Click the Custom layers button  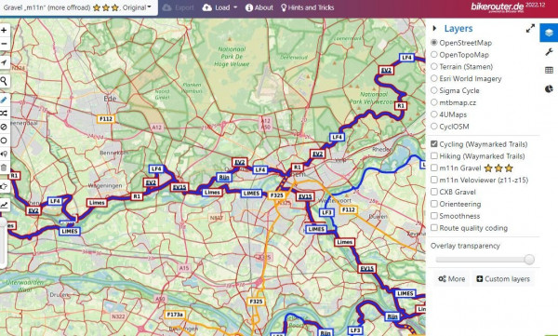(503, 278)
